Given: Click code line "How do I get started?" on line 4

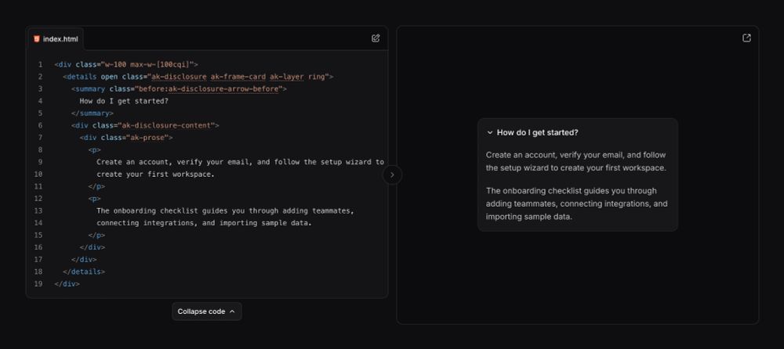Looking at the screenshot, I should [124, 102].
